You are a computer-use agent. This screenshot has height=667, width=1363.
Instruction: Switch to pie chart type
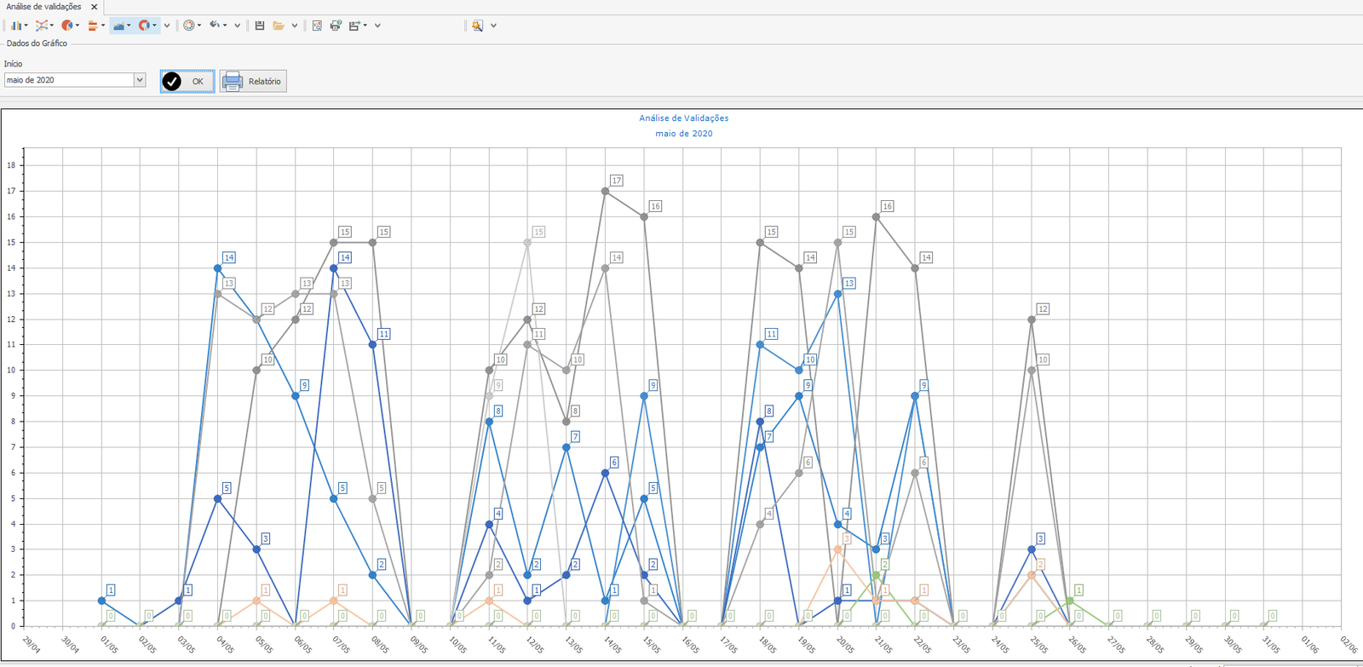(66, 26)
